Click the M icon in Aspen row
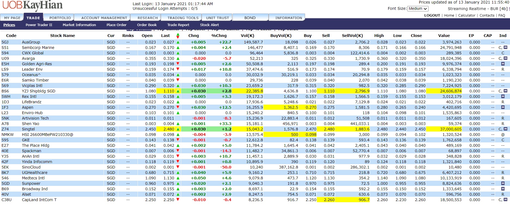 [503, 107]
